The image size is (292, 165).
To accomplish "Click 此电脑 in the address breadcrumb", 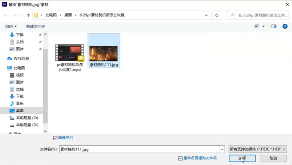I will pos(51,15).
